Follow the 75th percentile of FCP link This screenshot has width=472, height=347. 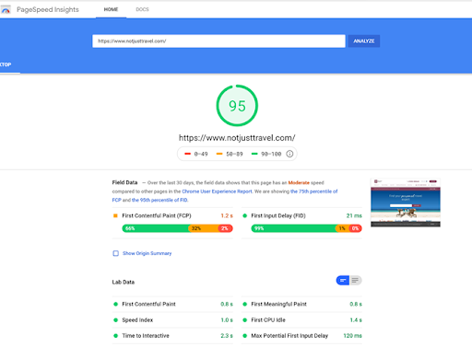pyautogui.click(x=313, y=191)
